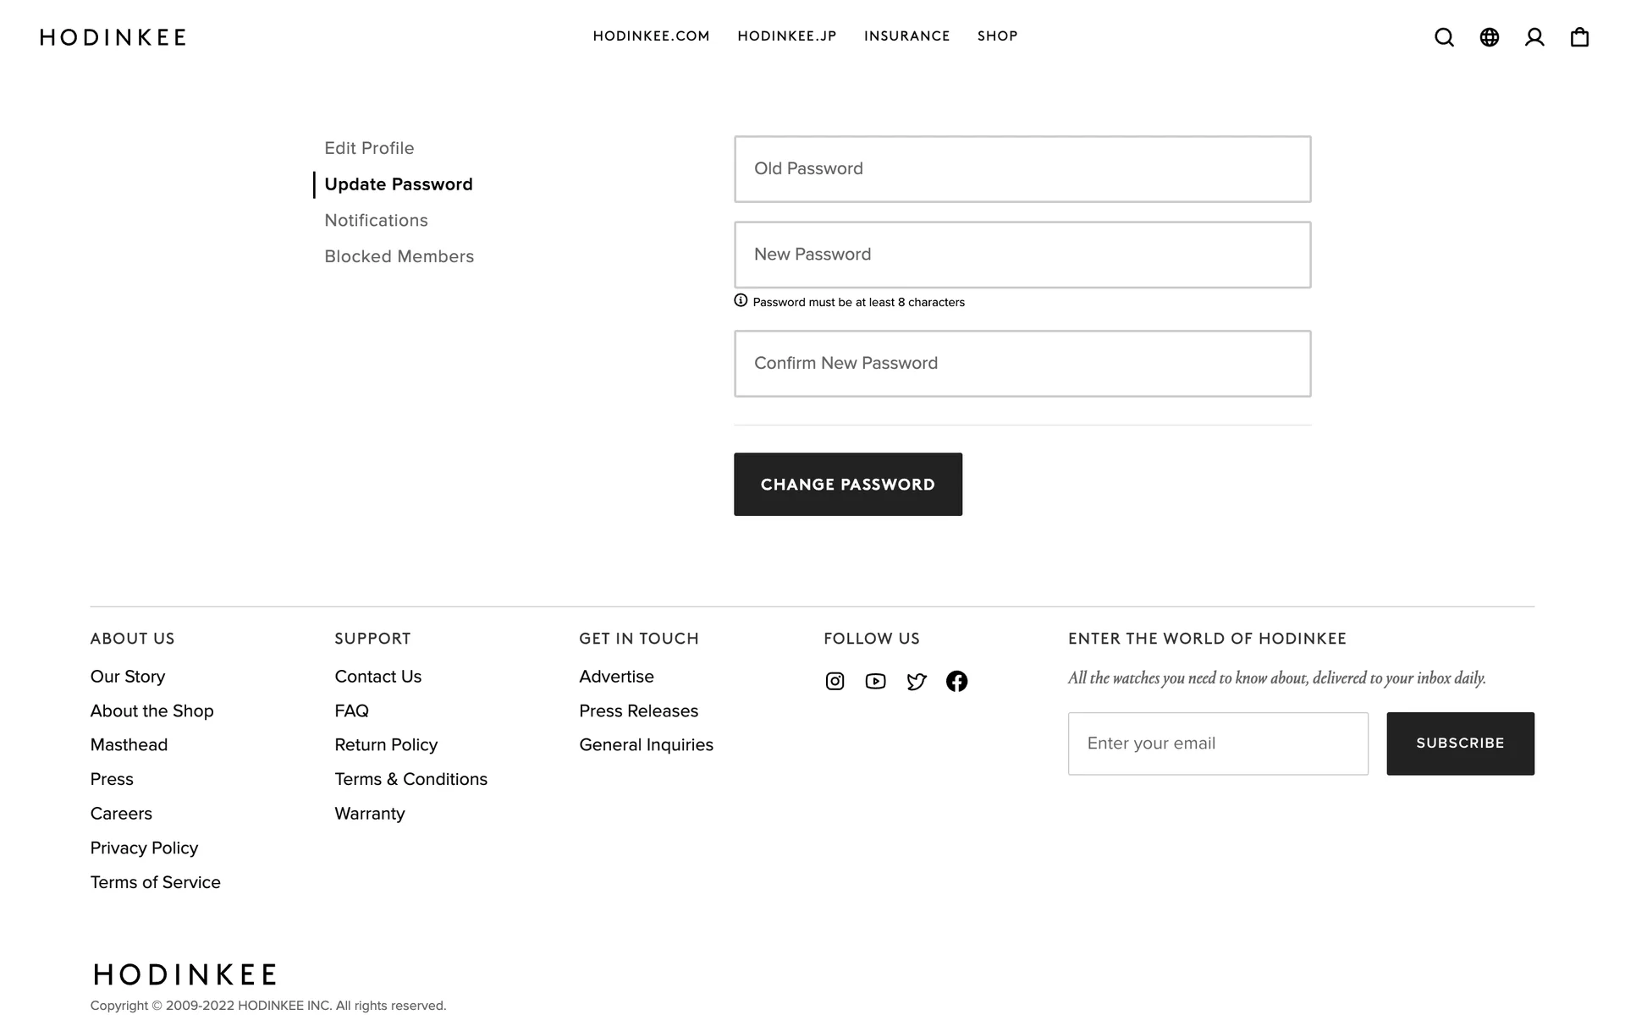Switch to the Notifications section
The height and width of the screenshot is (1015, 1625).
coord(376,220)
